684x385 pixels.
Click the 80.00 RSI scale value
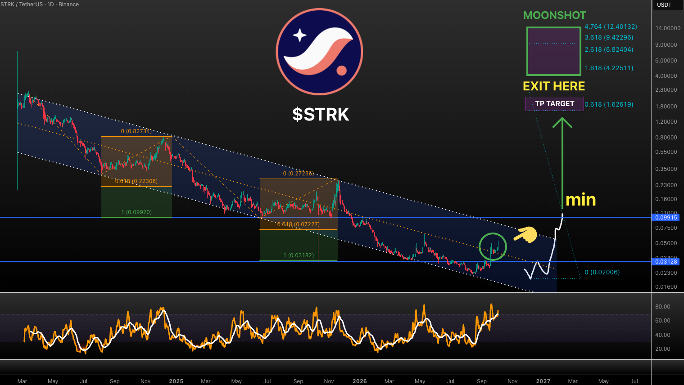(x=663, y=307)
